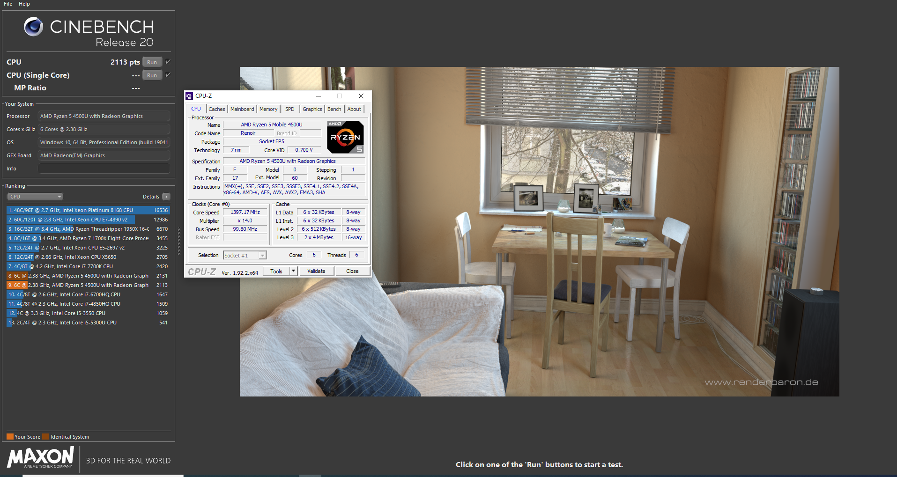
Task: Select ranking row Intel Core i5-5300U CPU
Action: click(88, 323)
